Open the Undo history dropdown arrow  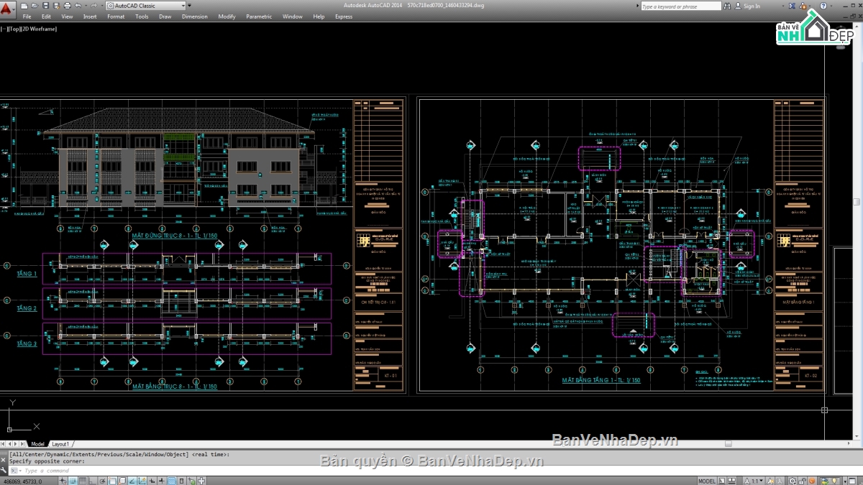86,5
